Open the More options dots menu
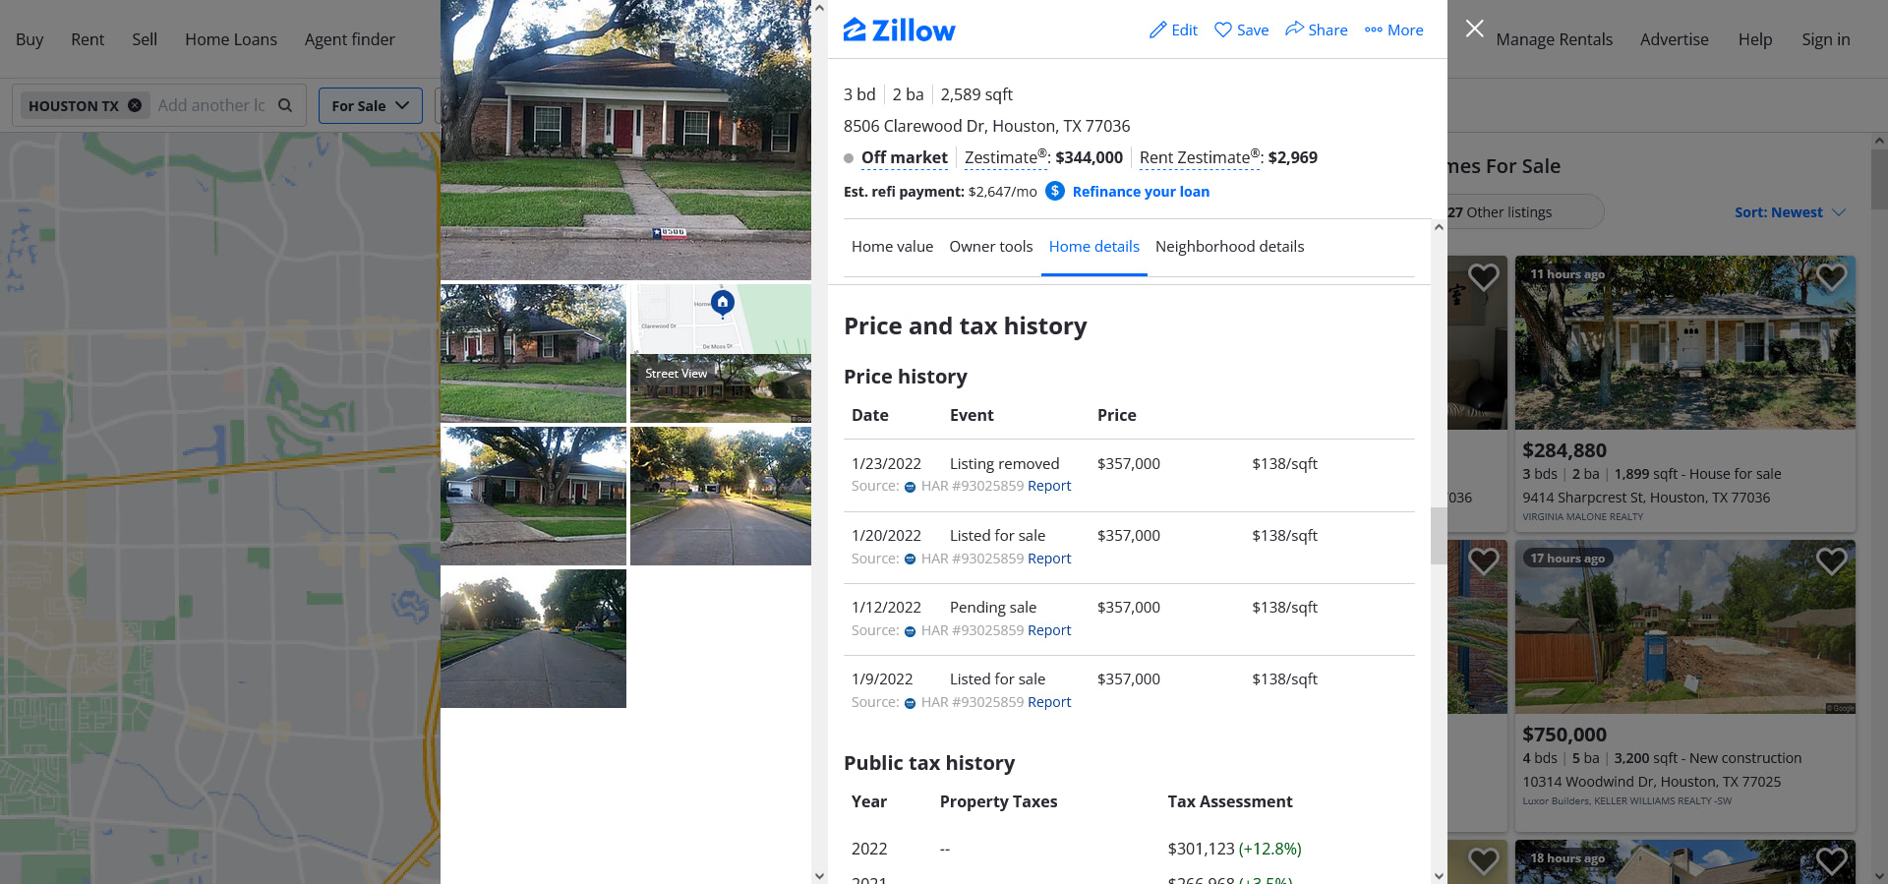Viewport: 1888px width, 884px height. [x=1374, y=29]
